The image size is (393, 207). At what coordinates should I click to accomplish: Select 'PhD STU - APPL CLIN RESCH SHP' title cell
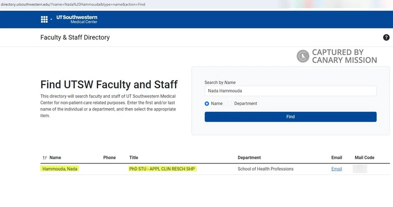pyautogui.click(x=162, y=169)
